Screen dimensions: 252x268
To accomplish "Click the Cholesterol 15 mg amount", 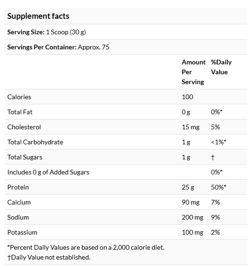I will [x=191, y=127].
